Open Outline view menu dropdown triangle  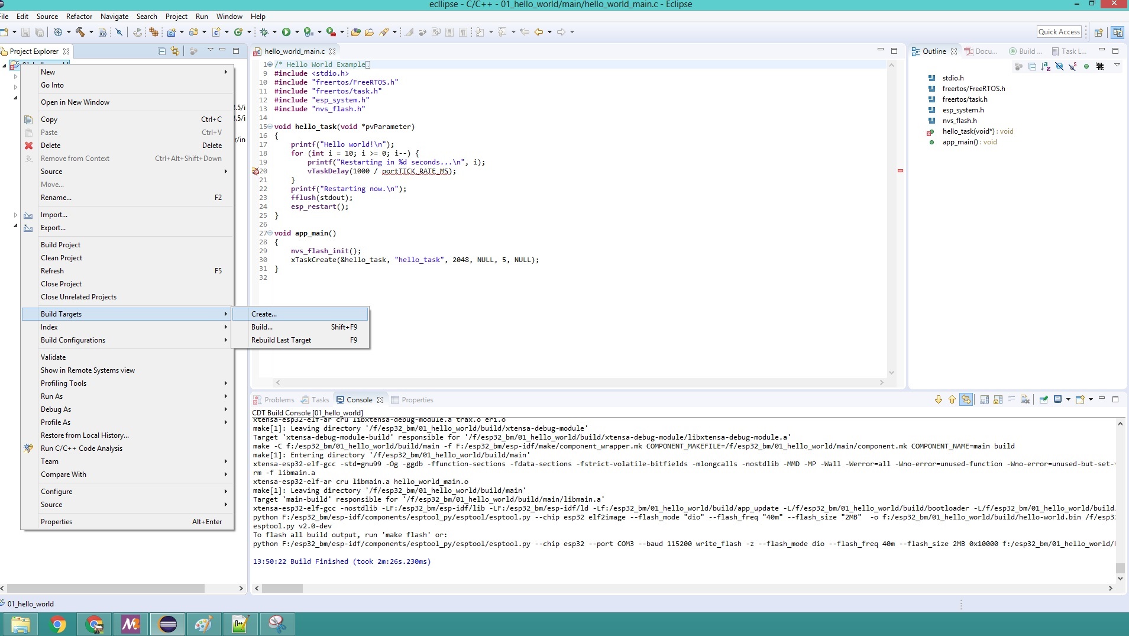pos(1117,66)
